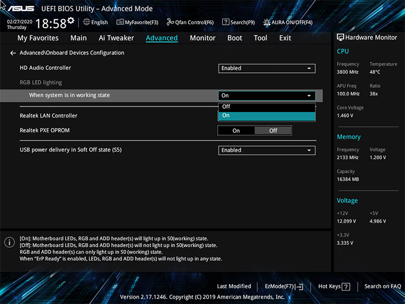Open Search(F9) question mark icon

[x=226, y=22]
